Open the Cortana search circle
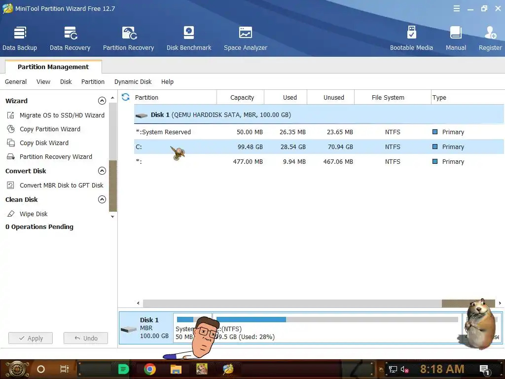This screenshot has width=505, height=379. (41, 369)
